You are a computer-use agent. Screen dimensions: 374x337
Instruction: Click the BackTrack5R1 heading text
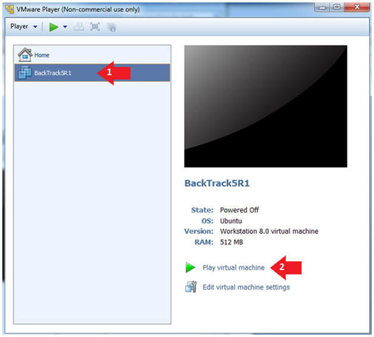click(x=217, y=183)
